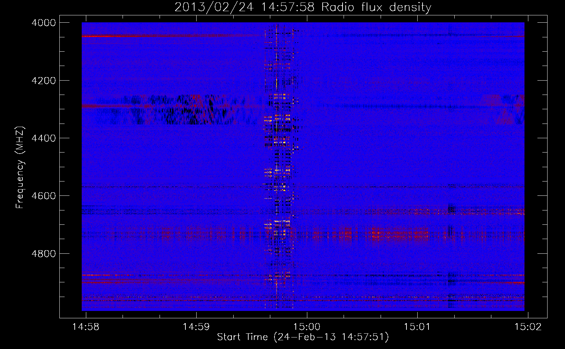565x349 pixels.
Task: Click the 15:02 time axis label
Action: pos(528,327)
